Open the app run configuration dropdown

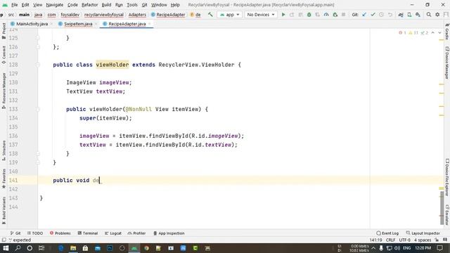(x=229, y=14)
